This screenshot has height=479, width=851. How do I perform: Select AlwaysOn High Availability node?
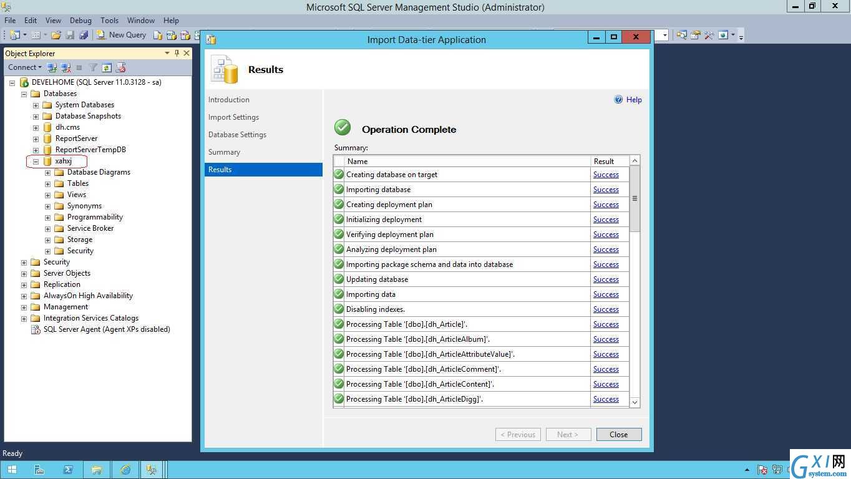(x=88, y=296)
